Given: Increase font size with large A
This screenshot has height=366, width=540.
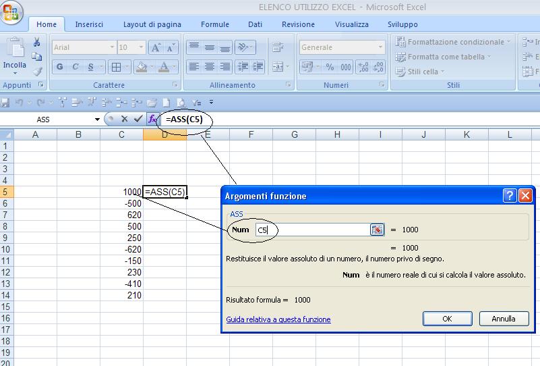Looking at the screenshot, I should 156,47.
